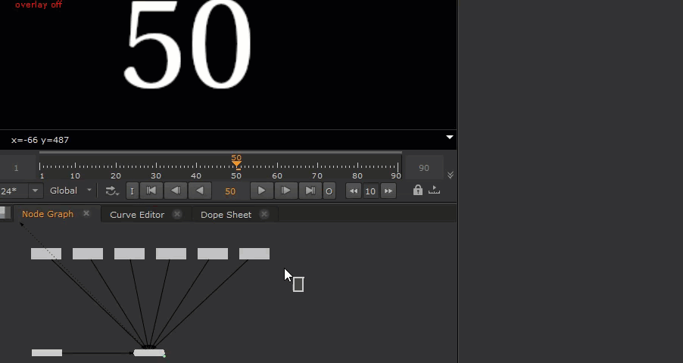Open the playback loop mode menu
The height and width of the screenshot is (363, 683).
pos(112,191)
